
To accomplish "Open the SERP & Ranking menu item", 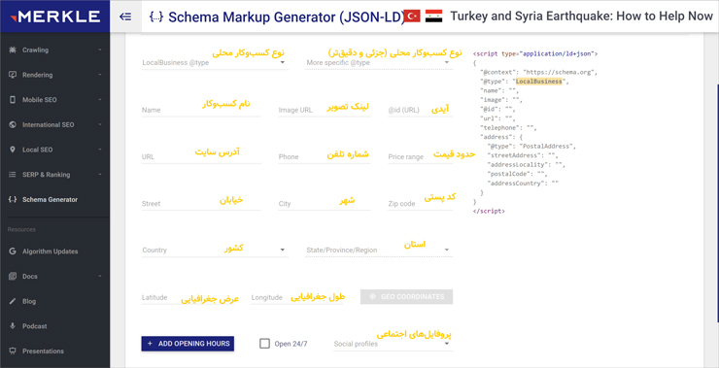I will coord(55,175).
